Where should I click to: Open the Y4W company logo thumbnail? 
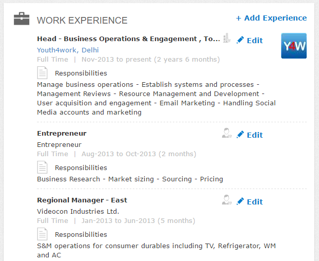pyautogui.click(x=294, y=46)
